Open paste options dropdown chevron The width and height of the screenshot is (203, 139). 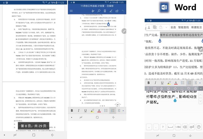click(166, 28)
